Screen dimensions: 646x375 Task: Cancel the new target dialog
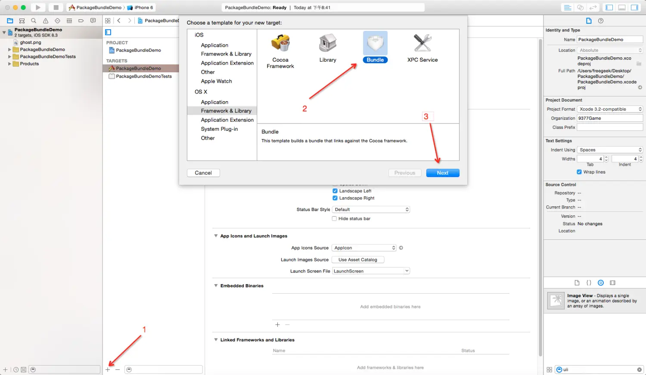[x=203, y=173]
